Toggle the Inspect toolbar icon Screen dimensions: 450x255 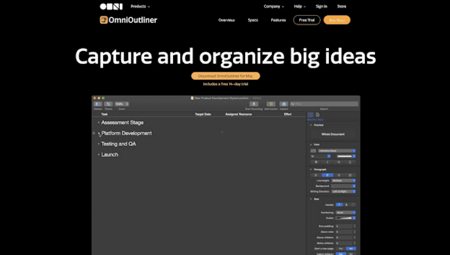[284, 104]
